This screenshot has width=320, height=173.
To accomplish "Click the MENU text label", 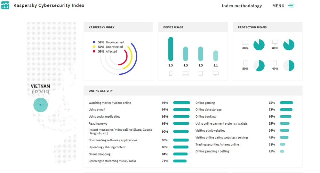I will coord(278,6).
